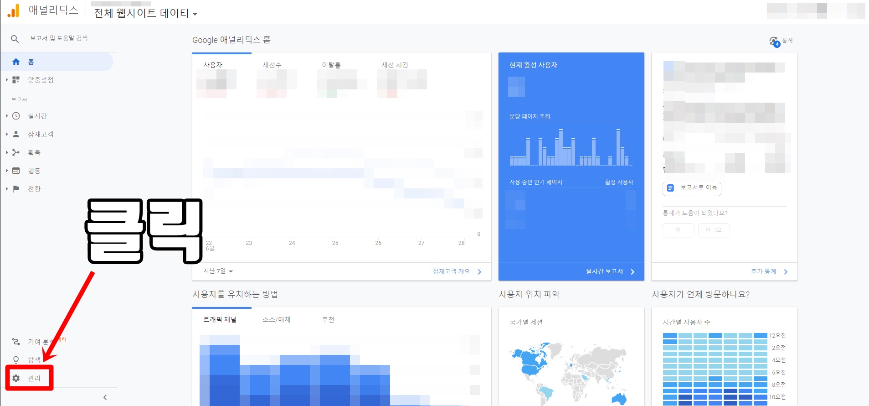Expand 잠재고객 report section
Screen dimensions: 869x406
coord(7,134)
